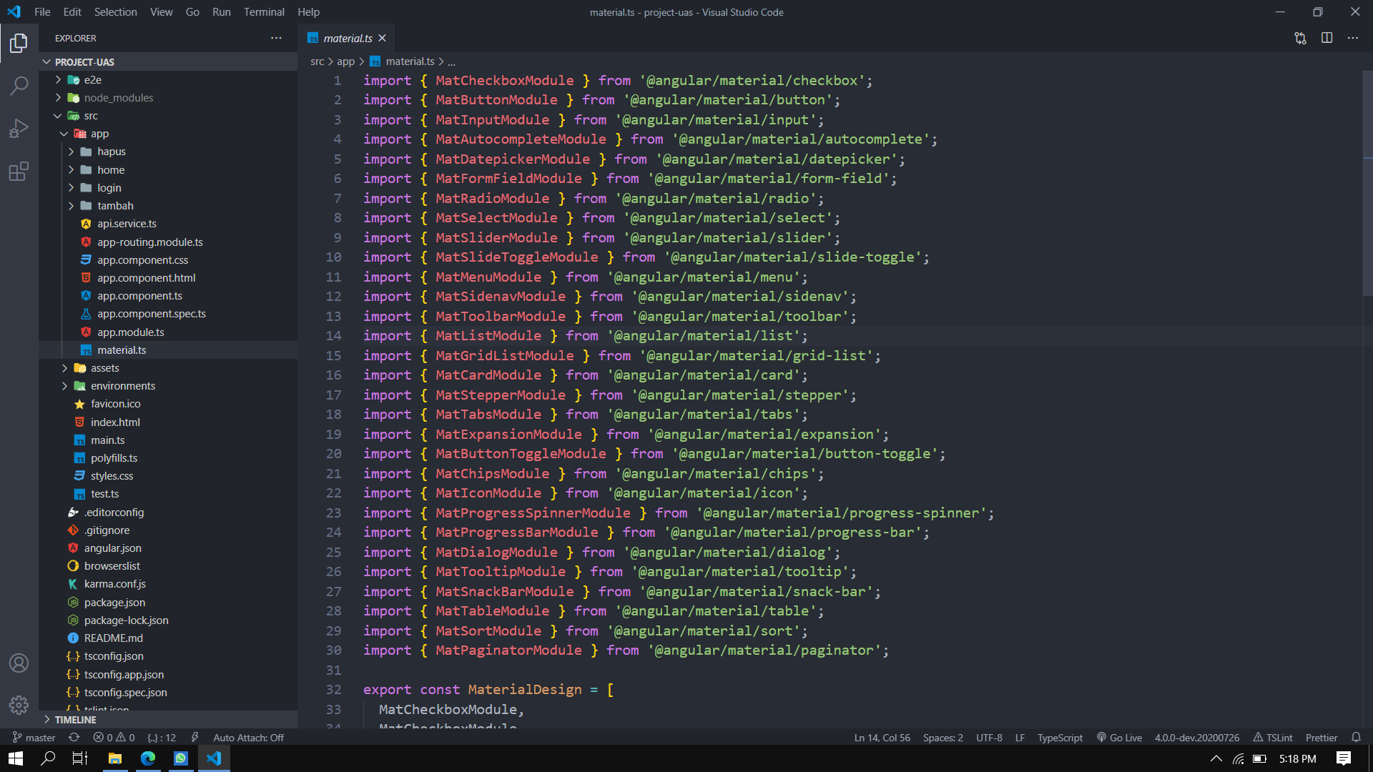Image resolution: width=1373 pixels, height=772 pixels.
Task: Open Explorer Views and More Actions ellipsis
Action: (x=276, y=38)
